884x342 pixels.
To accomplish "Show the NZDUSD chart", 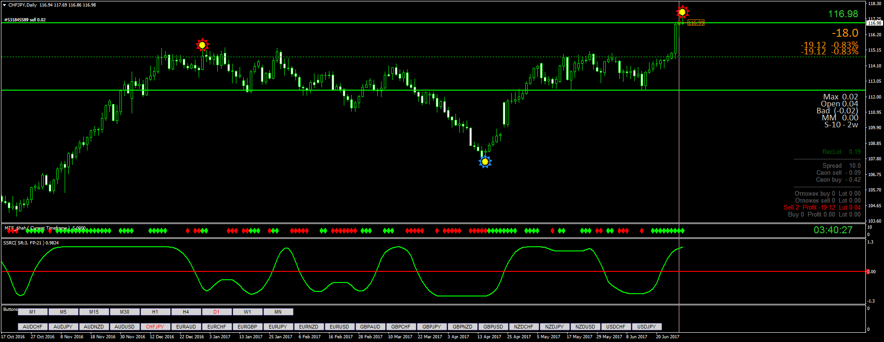I will tap(585, 327).
